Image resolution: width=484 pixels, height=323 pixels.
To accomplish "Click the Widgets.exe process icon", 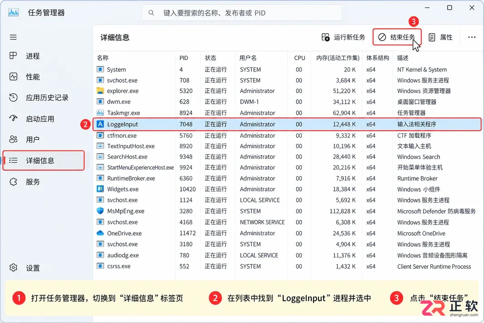I will tap(100, 188).
